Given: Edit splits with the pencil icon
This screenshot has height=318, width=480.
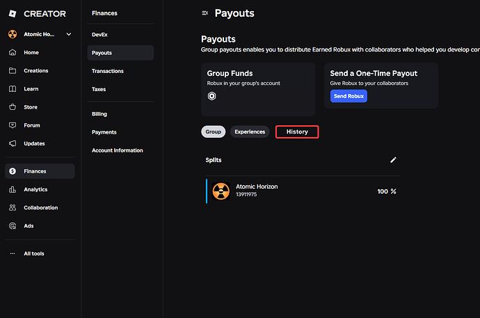Looking at the screenshot, I should click(x=393, y=160).
